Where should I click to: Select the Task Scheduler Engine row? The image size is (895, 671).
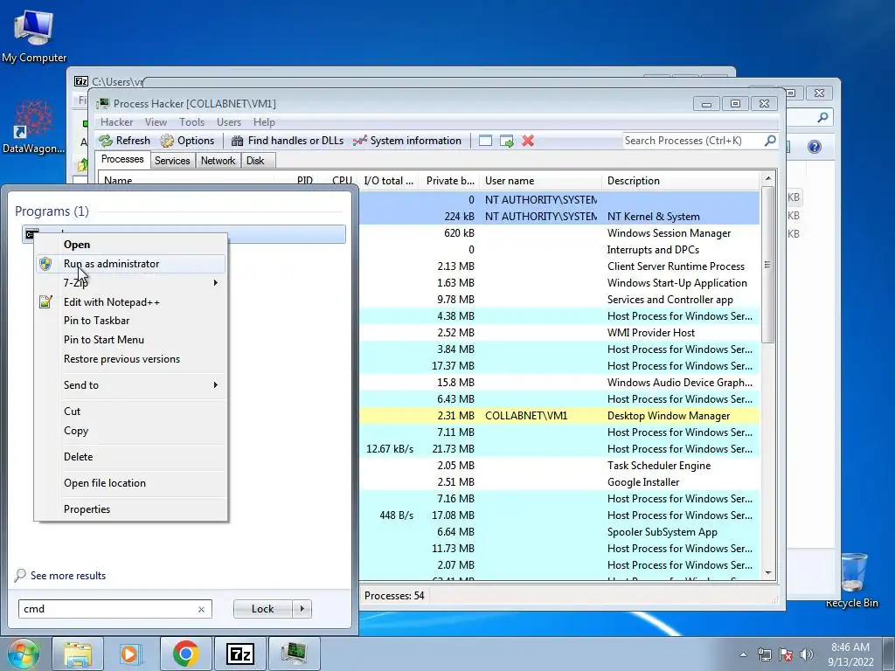click(559, 466)
